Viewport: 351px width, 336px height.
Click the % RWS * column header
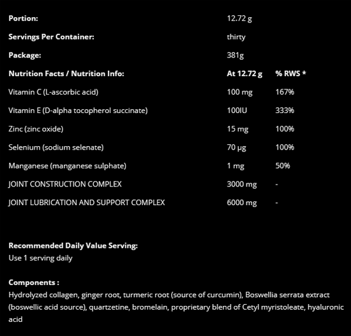(x=290, y=73)
